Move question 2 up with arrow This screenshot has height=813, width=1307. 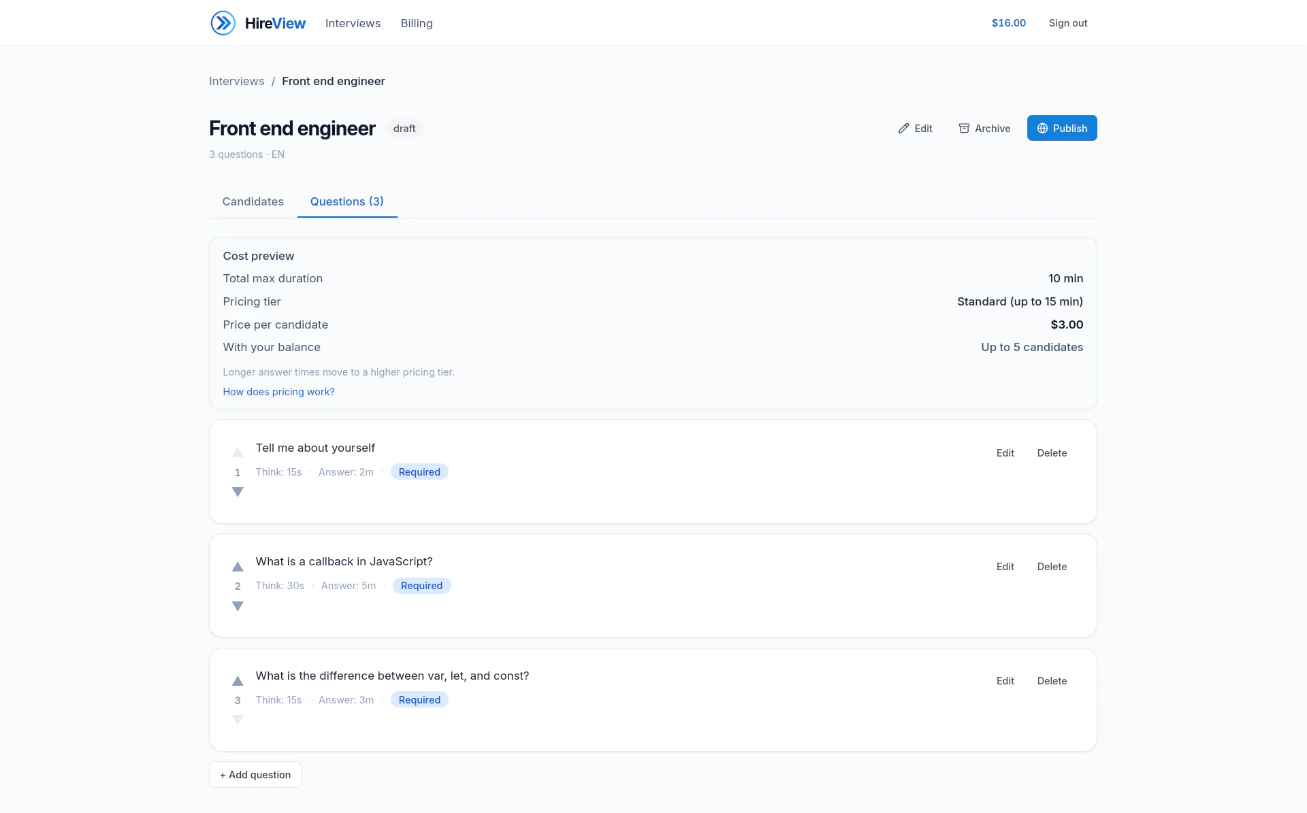pos(238,567)
